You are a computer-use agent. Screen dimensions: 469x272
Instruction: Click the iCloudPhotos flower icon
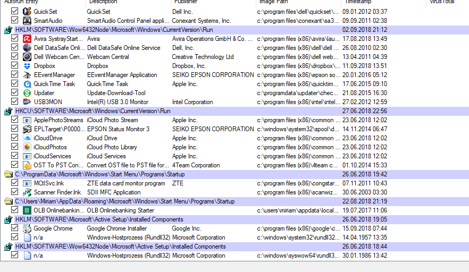27,147
